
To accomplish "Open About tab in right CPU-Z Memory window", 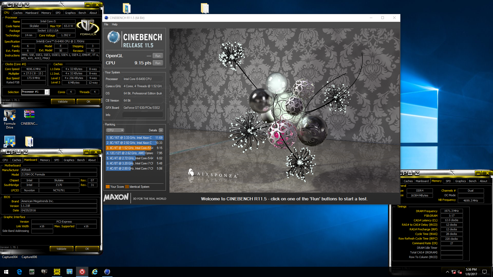I will pyautogui.click(x=483, y=181).
